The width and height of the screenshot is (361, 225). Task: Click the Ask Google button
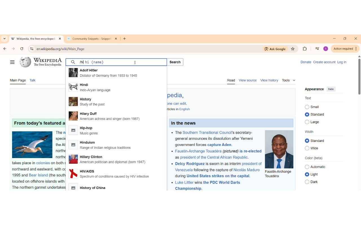(275, 49)
